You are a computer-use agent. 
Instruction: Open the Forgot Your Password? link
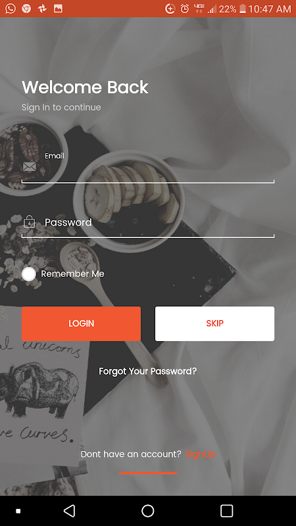(x=147, y=371)
